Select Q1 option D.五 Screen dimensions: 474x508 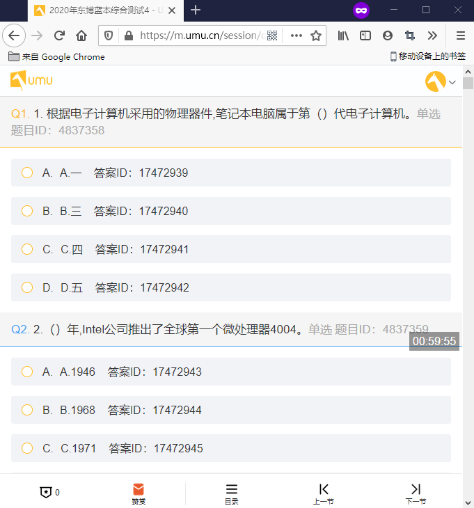[230, 287]
